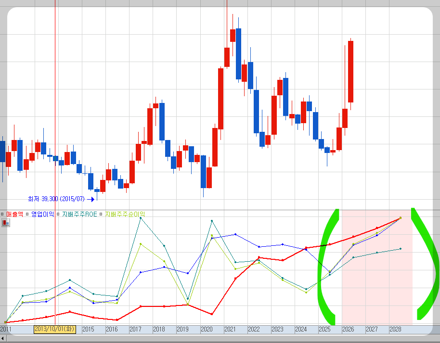
Task: Click the 2024 label on the time axis
Action: click(301, 329)
